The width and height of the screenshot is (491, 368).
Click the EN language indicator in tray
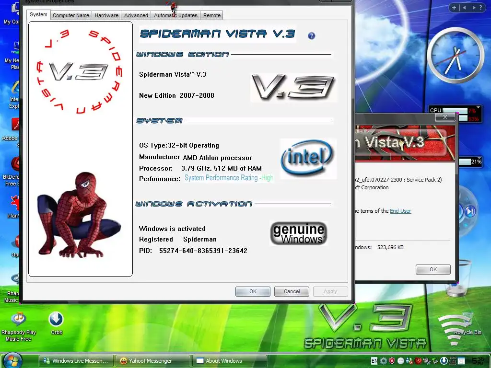click(374, 361)
